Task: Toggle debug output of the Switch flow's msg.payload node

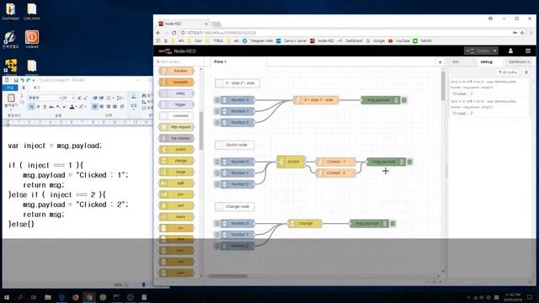Action: [x=410, y=162]
